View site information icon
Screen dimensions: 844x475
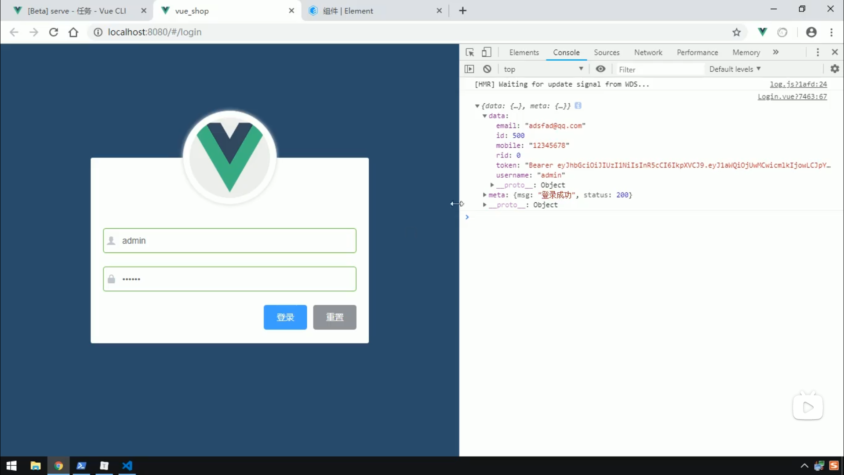98,32
